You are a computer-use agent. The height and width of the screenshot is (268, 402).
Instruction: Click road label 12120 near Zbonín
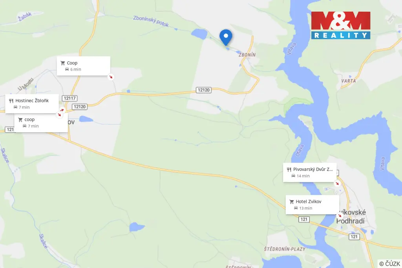[x=204, y=90]
